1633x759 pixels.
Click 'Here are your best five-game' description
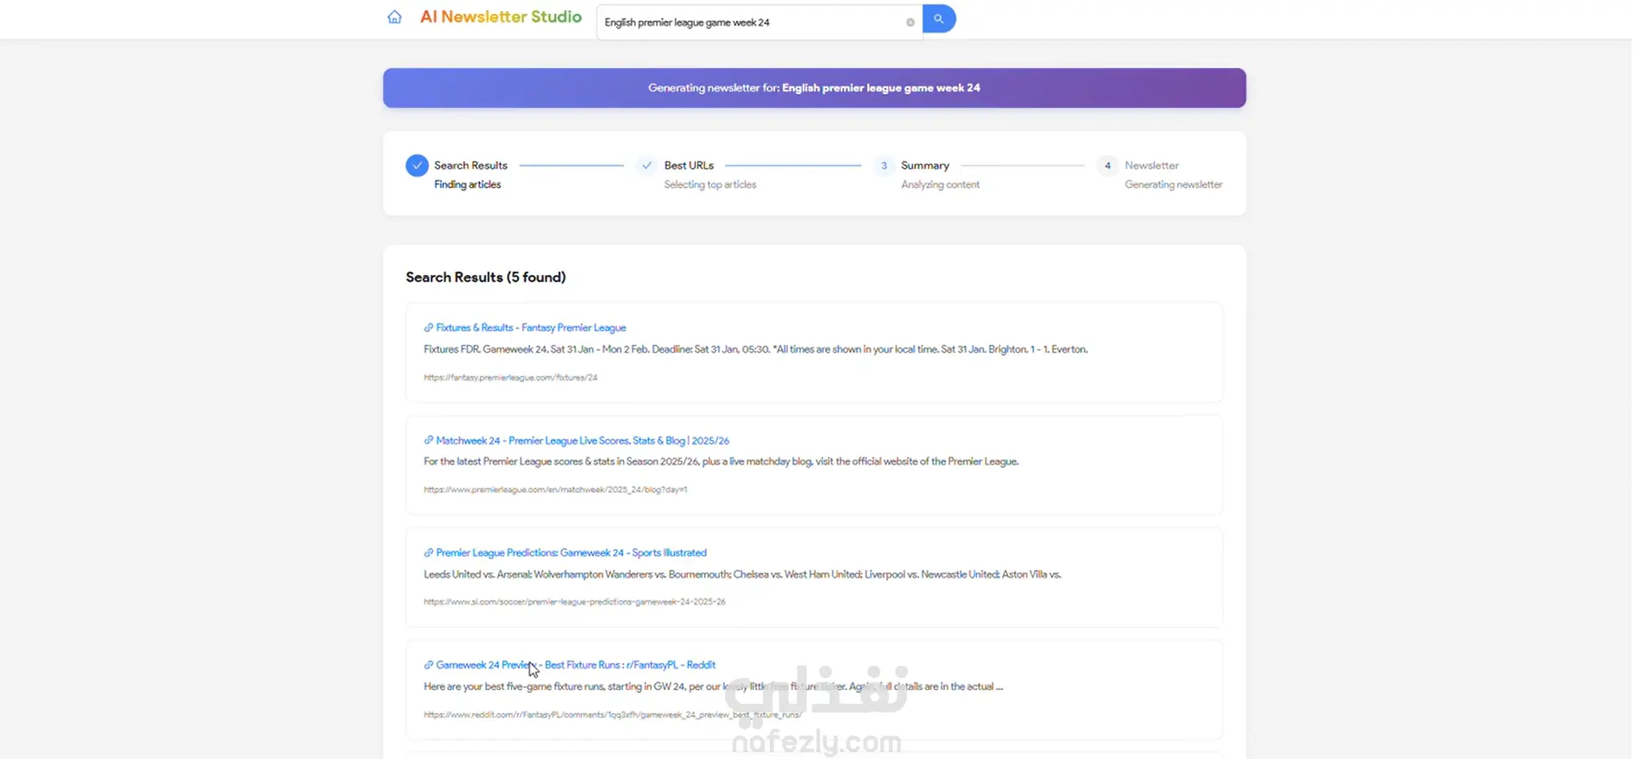713,687
